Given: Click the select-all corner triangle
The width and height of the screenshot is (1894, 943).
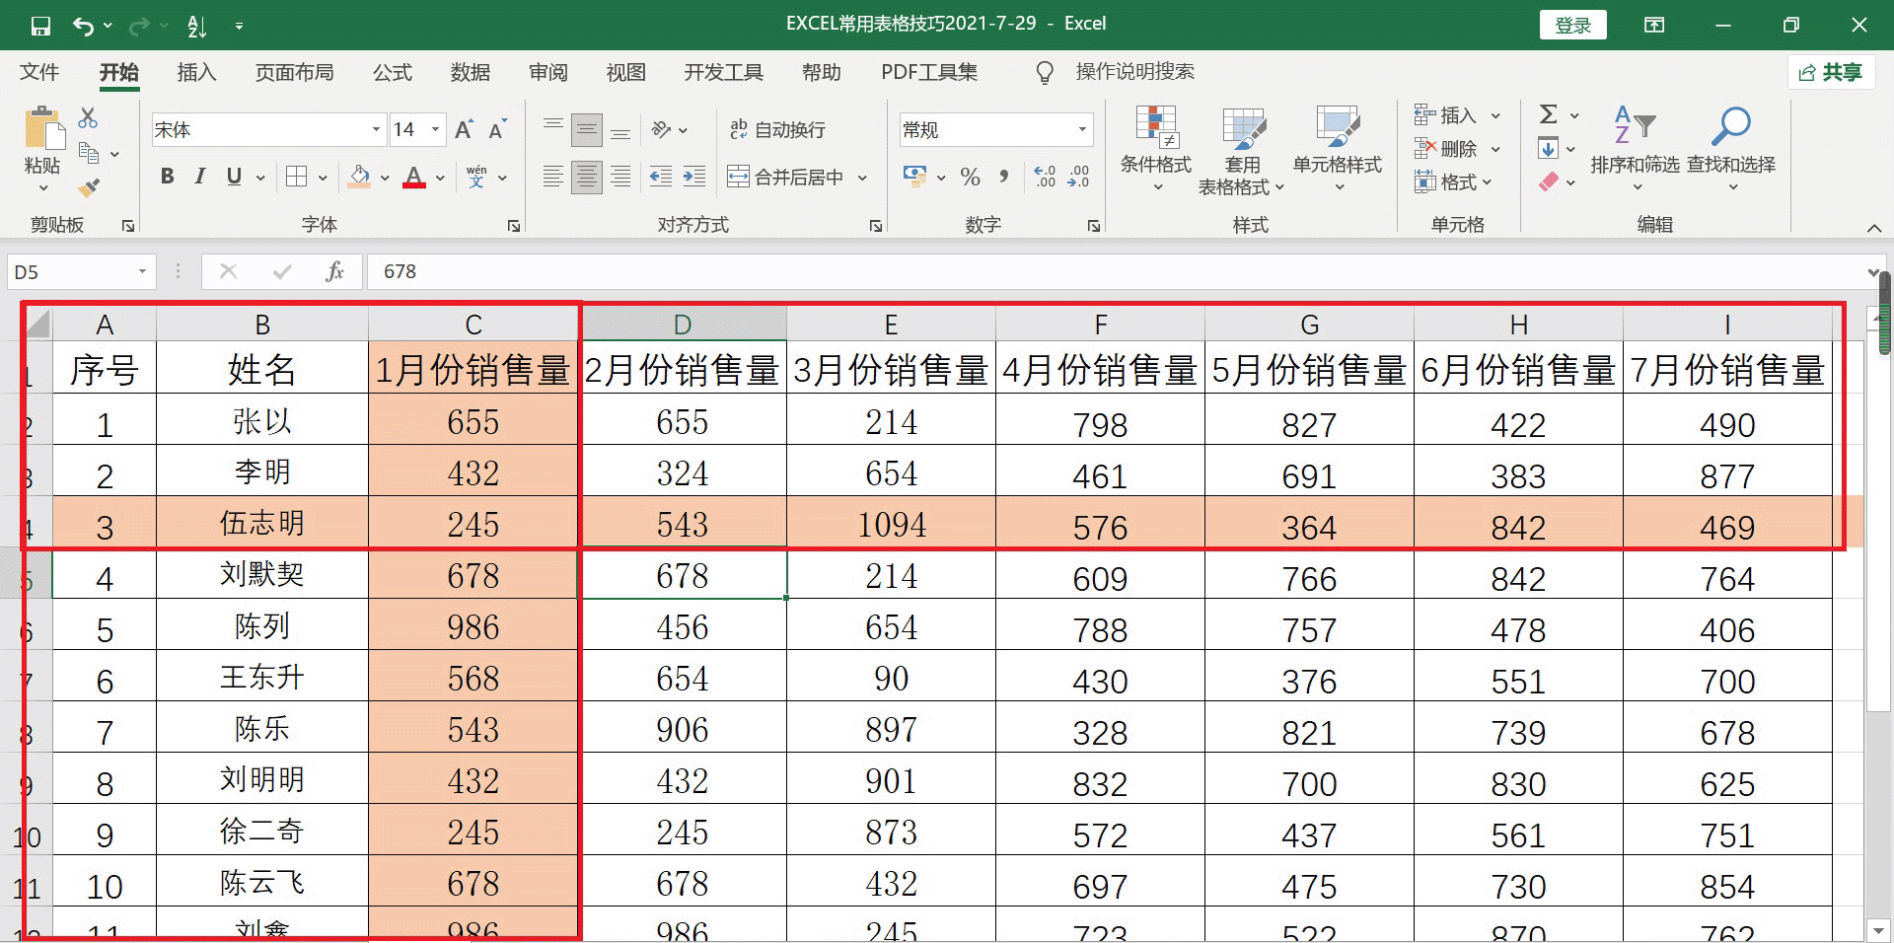Looking at the screenshot, I should pyautogui.click(x=37, y=323).
